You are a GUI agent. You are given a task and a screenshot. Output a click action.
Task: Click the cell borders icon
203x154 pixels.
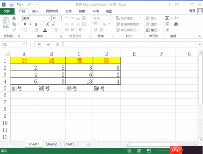[x=25, y=30]
